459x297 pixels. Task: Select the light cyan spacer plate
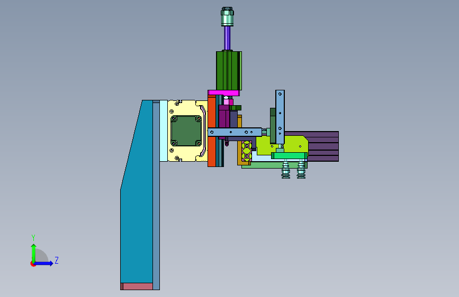point(164,131)
